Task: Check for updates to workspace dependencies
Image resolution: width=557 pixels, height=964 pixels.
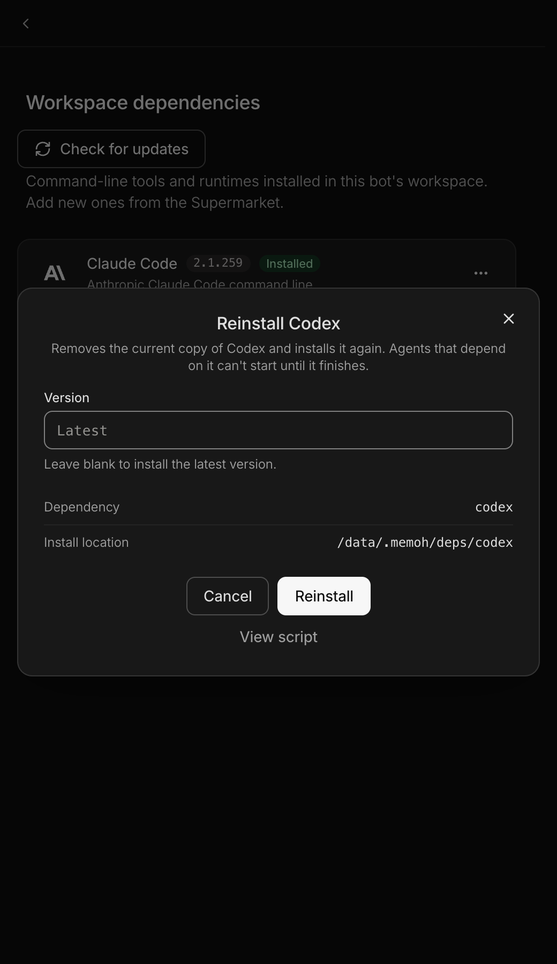Action: pyautogui.click(x=111, y=149)
